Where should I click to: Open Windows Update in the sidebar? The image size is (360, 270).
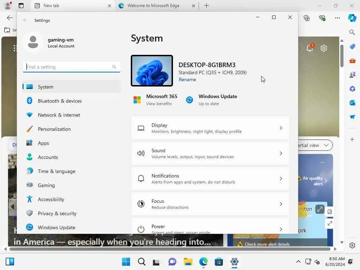pyautogui.click(x=72, y=227)
